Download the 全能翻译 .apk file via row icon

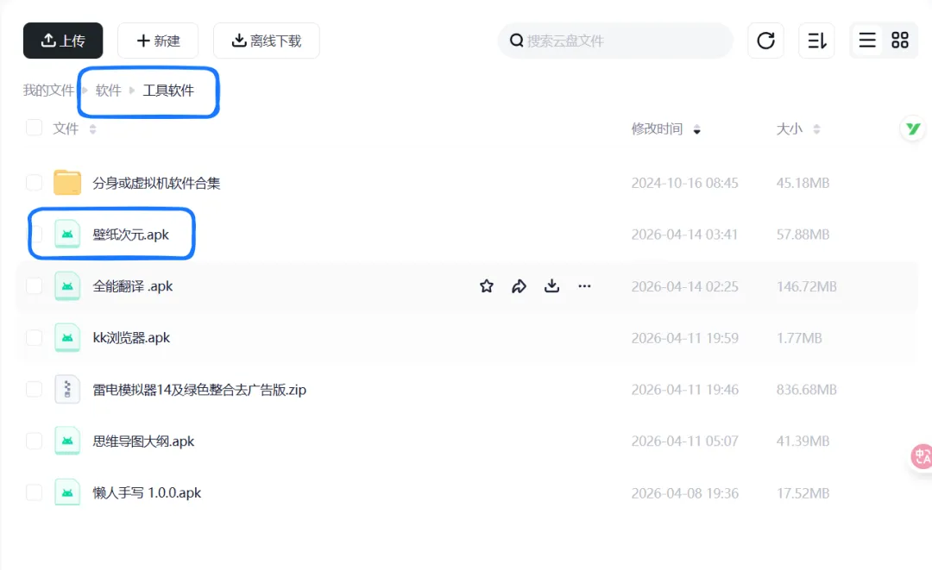[551, 286]
